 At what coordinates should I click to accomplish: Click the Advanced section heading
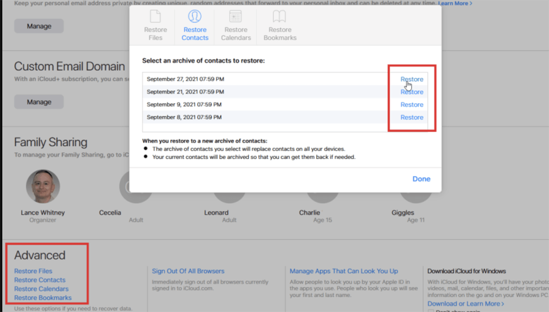(40, 255)
